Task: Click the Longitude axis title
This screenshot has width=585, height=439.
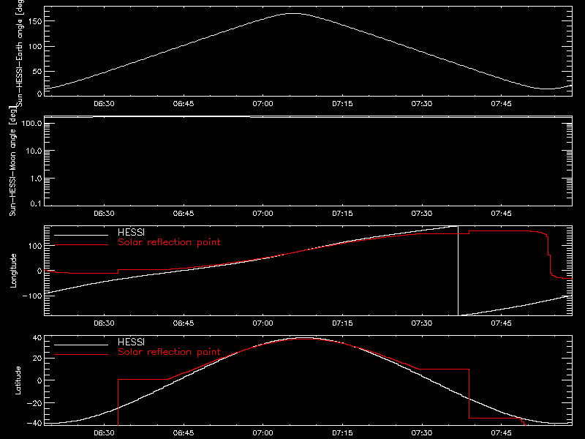Action: pos(13,271)
